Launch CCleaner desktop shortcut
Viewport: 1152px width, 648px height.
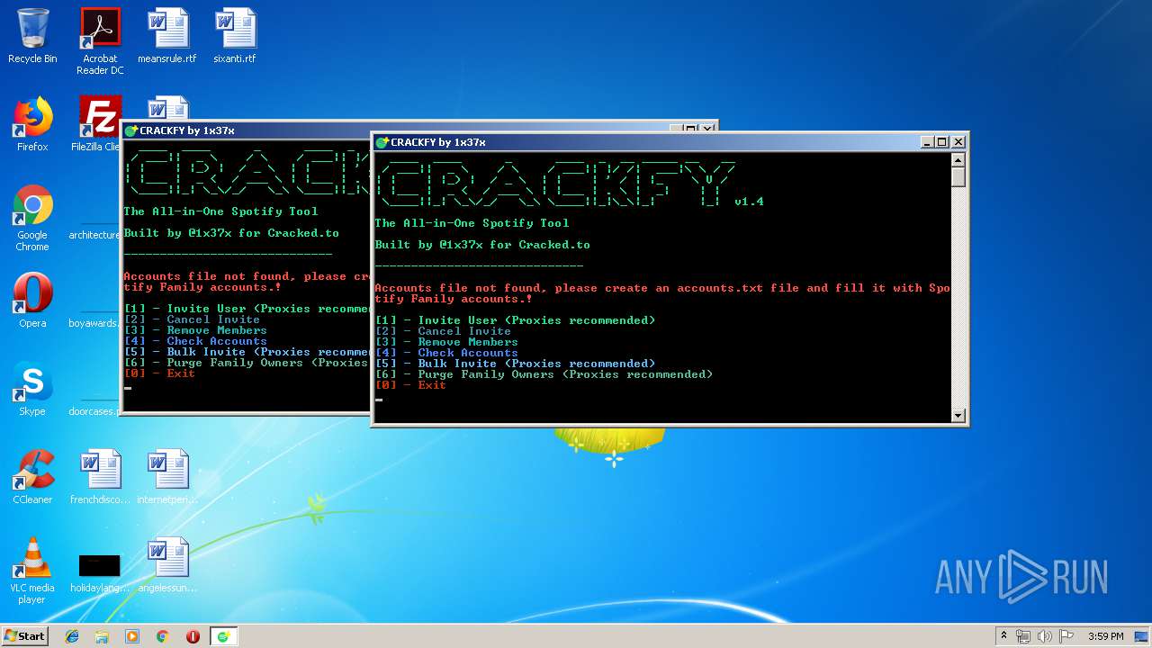pyautogui.click(x=32, y=477)
